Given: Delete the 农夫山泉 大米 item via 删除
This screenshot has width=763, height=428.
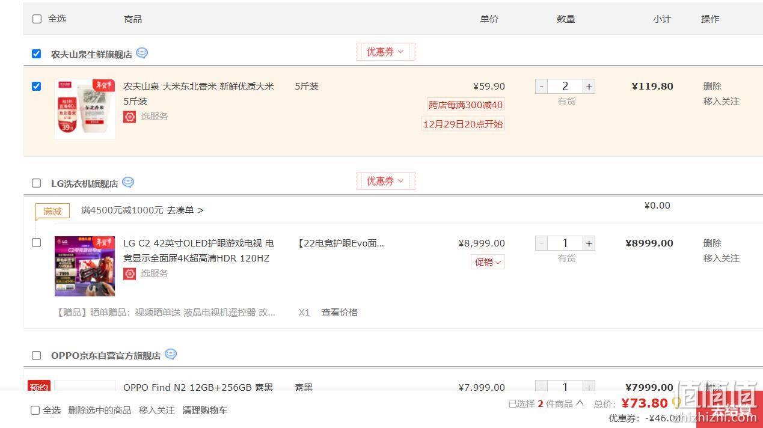Looking at the screenshot, I should pos(712,86).
